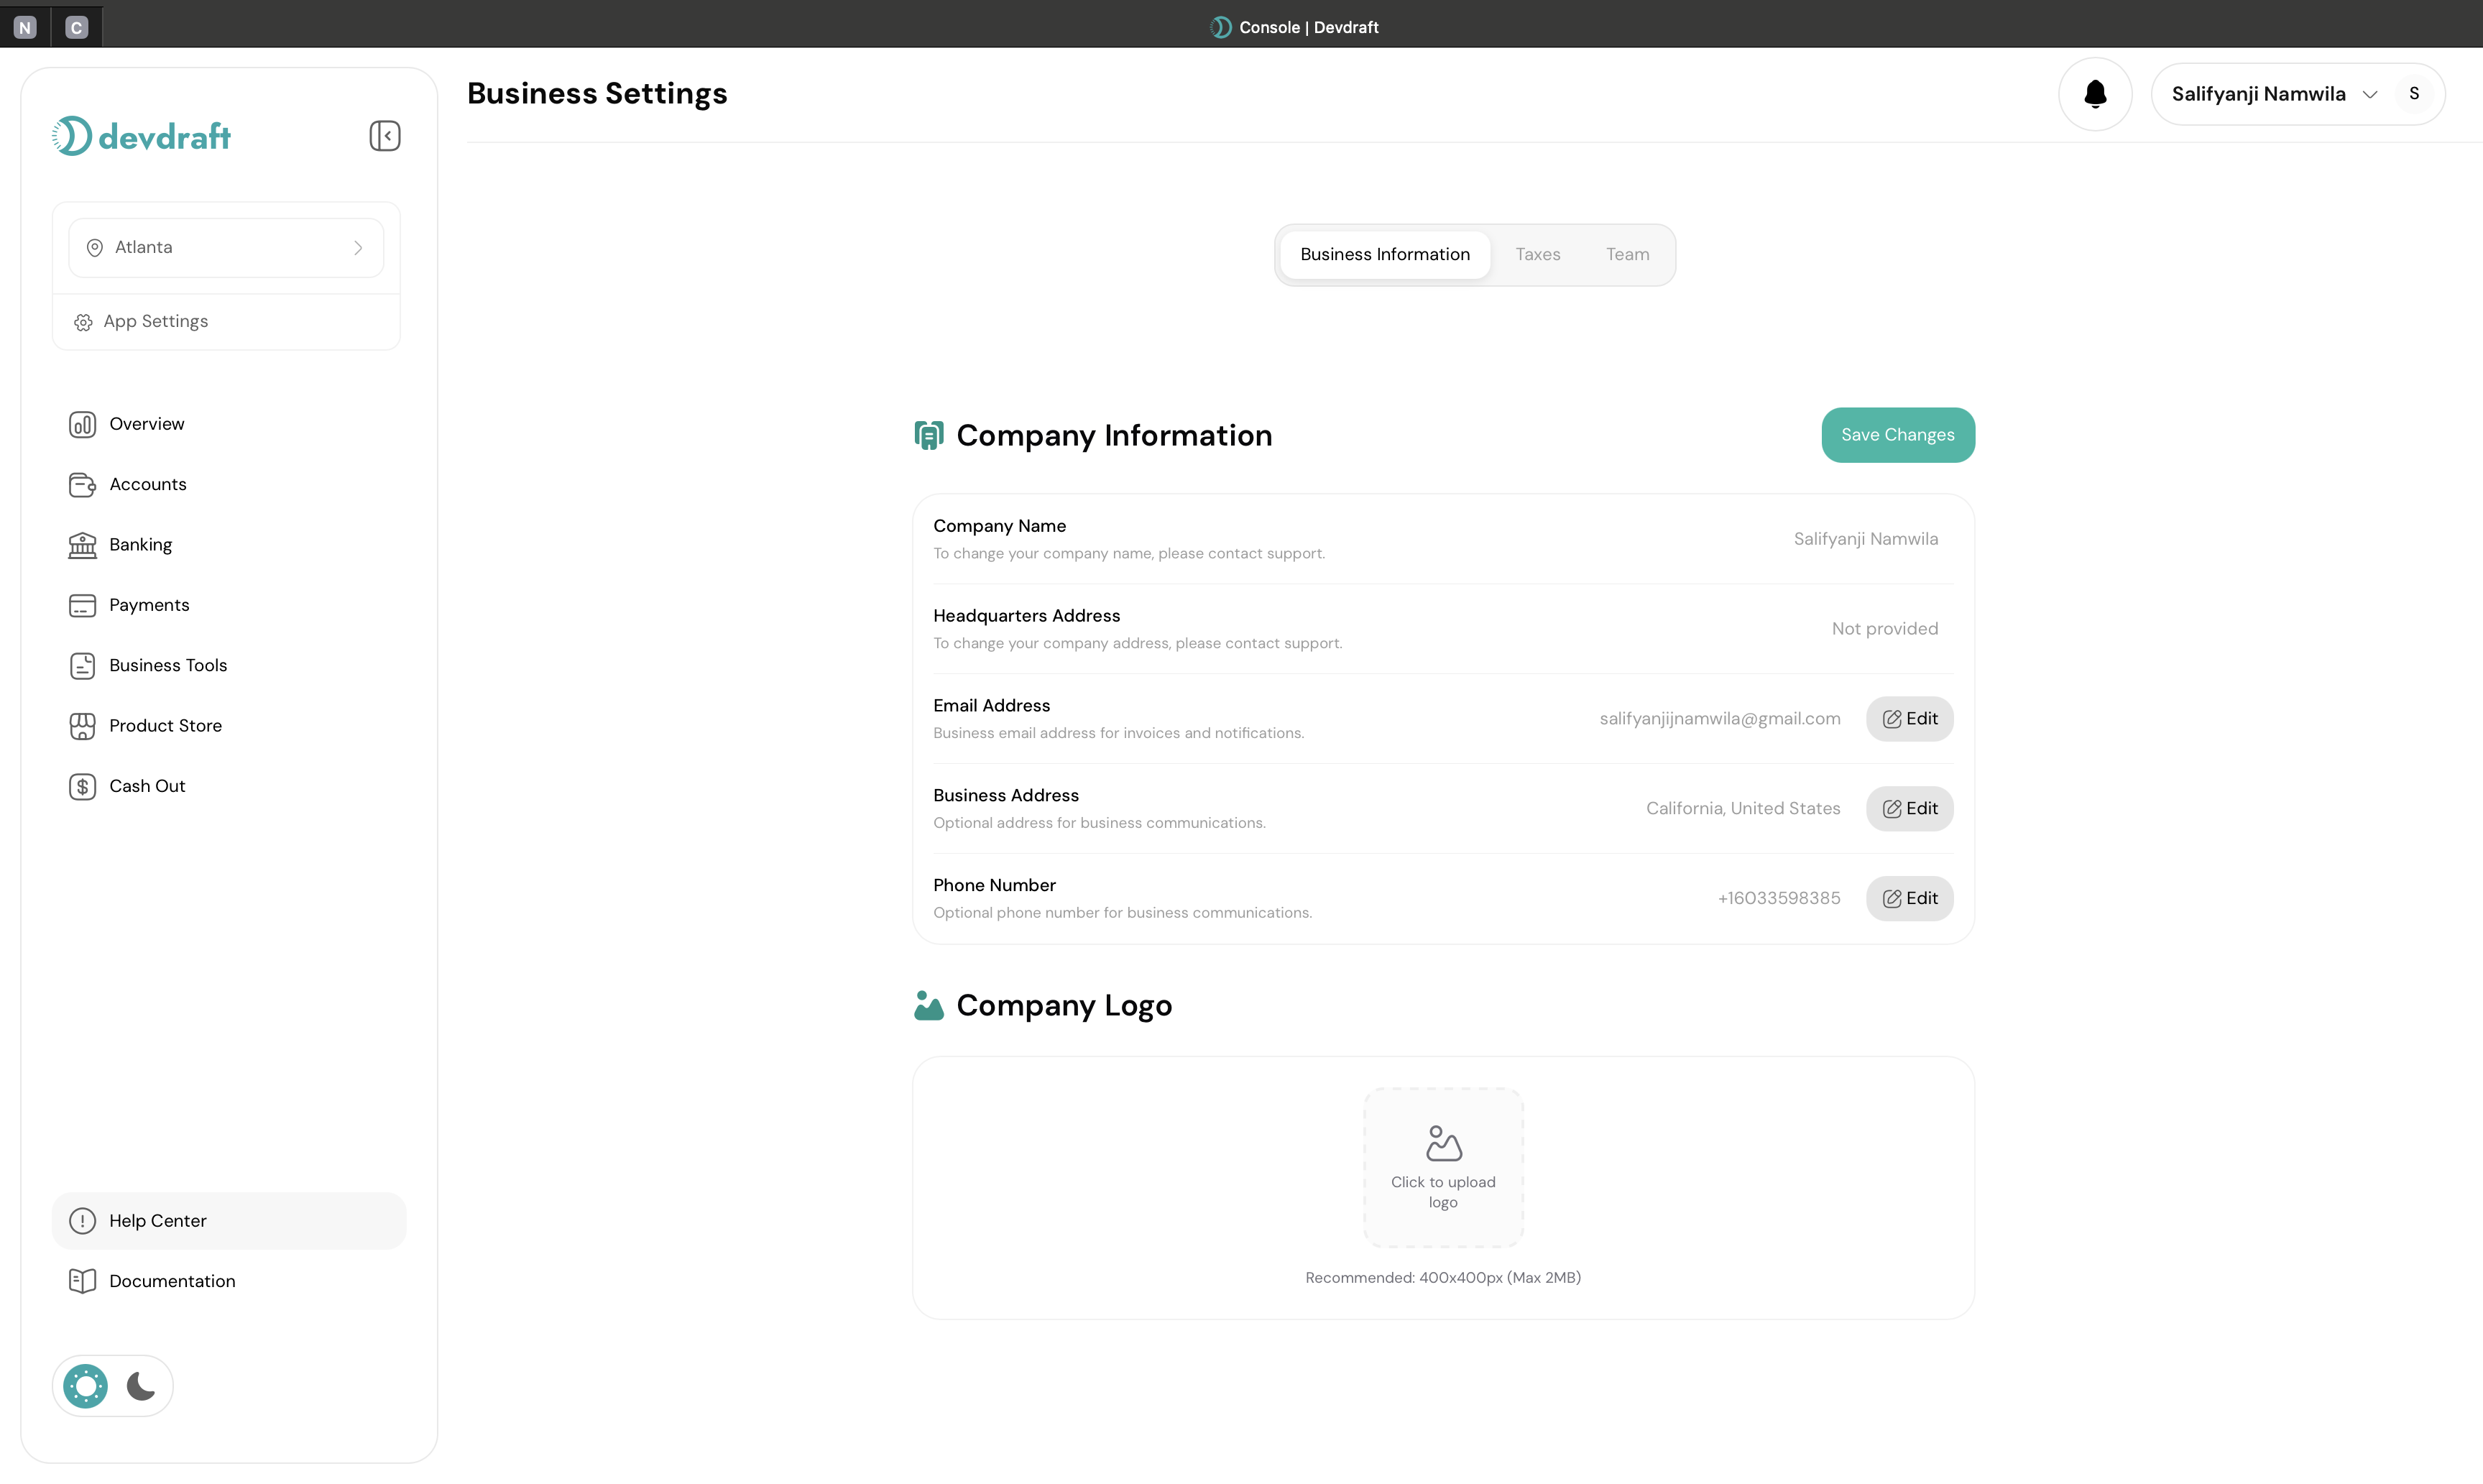The width and height of the screenshot is (2483, 1484).
Task: Open the Business Tools section
Action: coord(167,665)
